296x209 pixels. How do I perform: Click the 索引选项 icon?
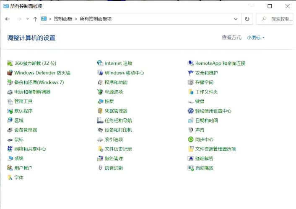pos(100,140)
